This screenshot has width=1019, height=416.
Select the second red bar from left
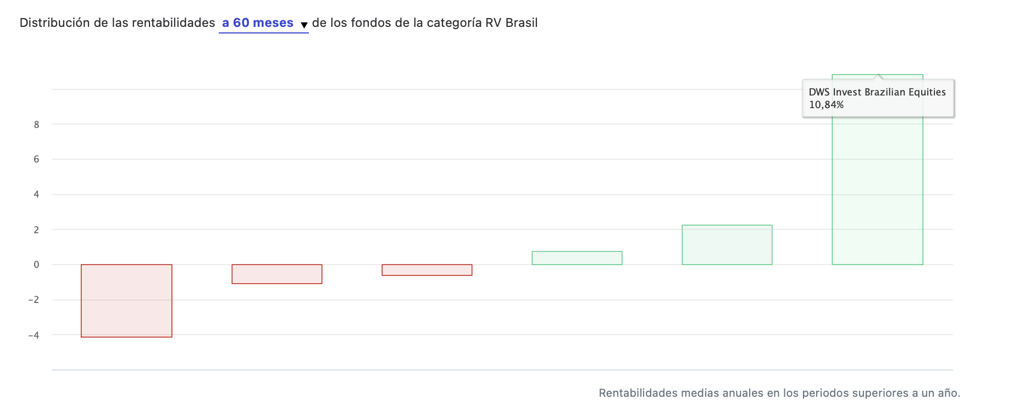click(x=277, y=274)
